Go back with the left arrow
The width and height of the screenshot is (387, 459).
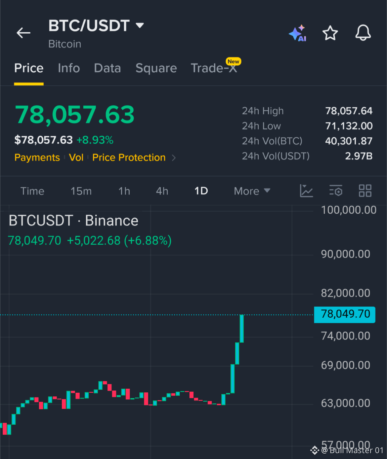[x=24, y=33]
